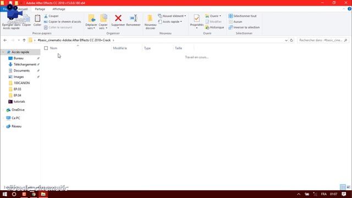Screen dimensions: 352x198
Task: Switch to the Partage tab
Action: 40,9
